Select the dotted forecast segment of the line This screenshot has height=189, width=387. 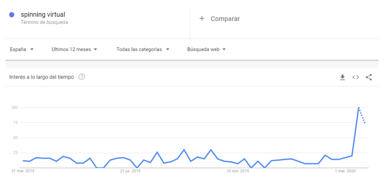(362, 116)
